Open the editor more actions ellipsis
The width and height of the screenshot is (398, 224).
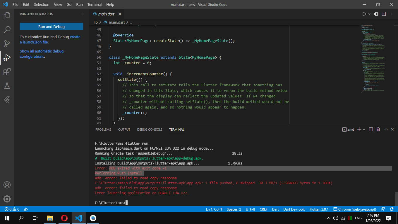[x=391, y=14]
